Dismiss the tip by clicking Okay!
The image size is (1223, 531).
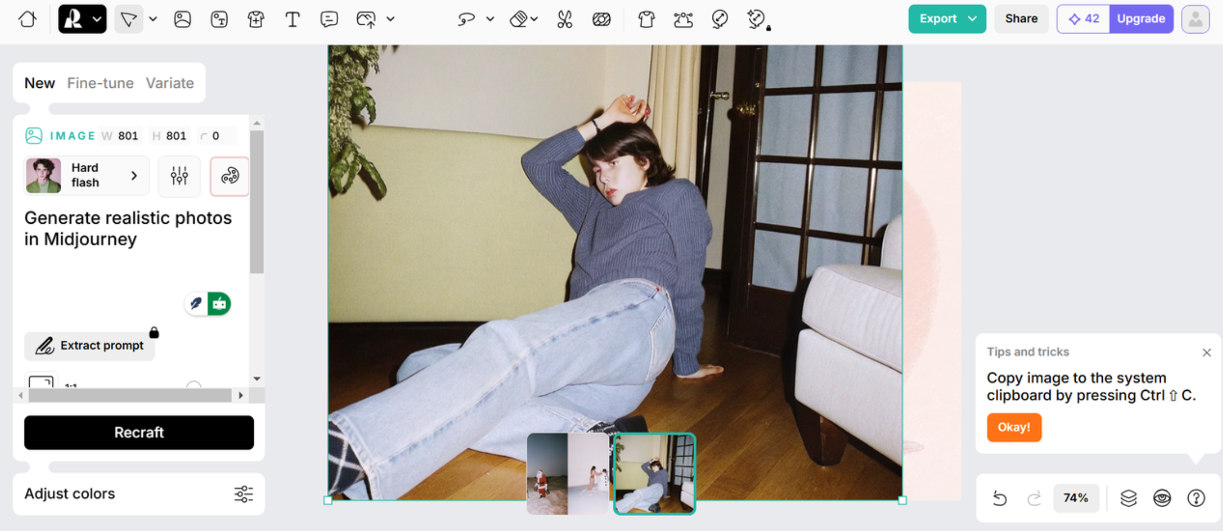click(x=1013, y=427)
